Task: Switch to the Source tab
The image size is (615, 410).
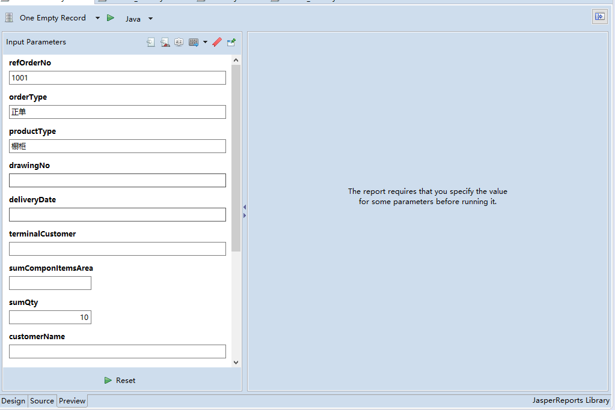Action: 42,401
